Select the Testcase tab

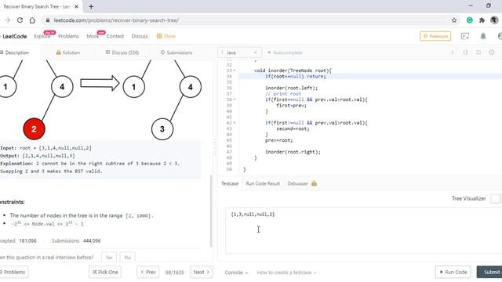tap(230, 183)
